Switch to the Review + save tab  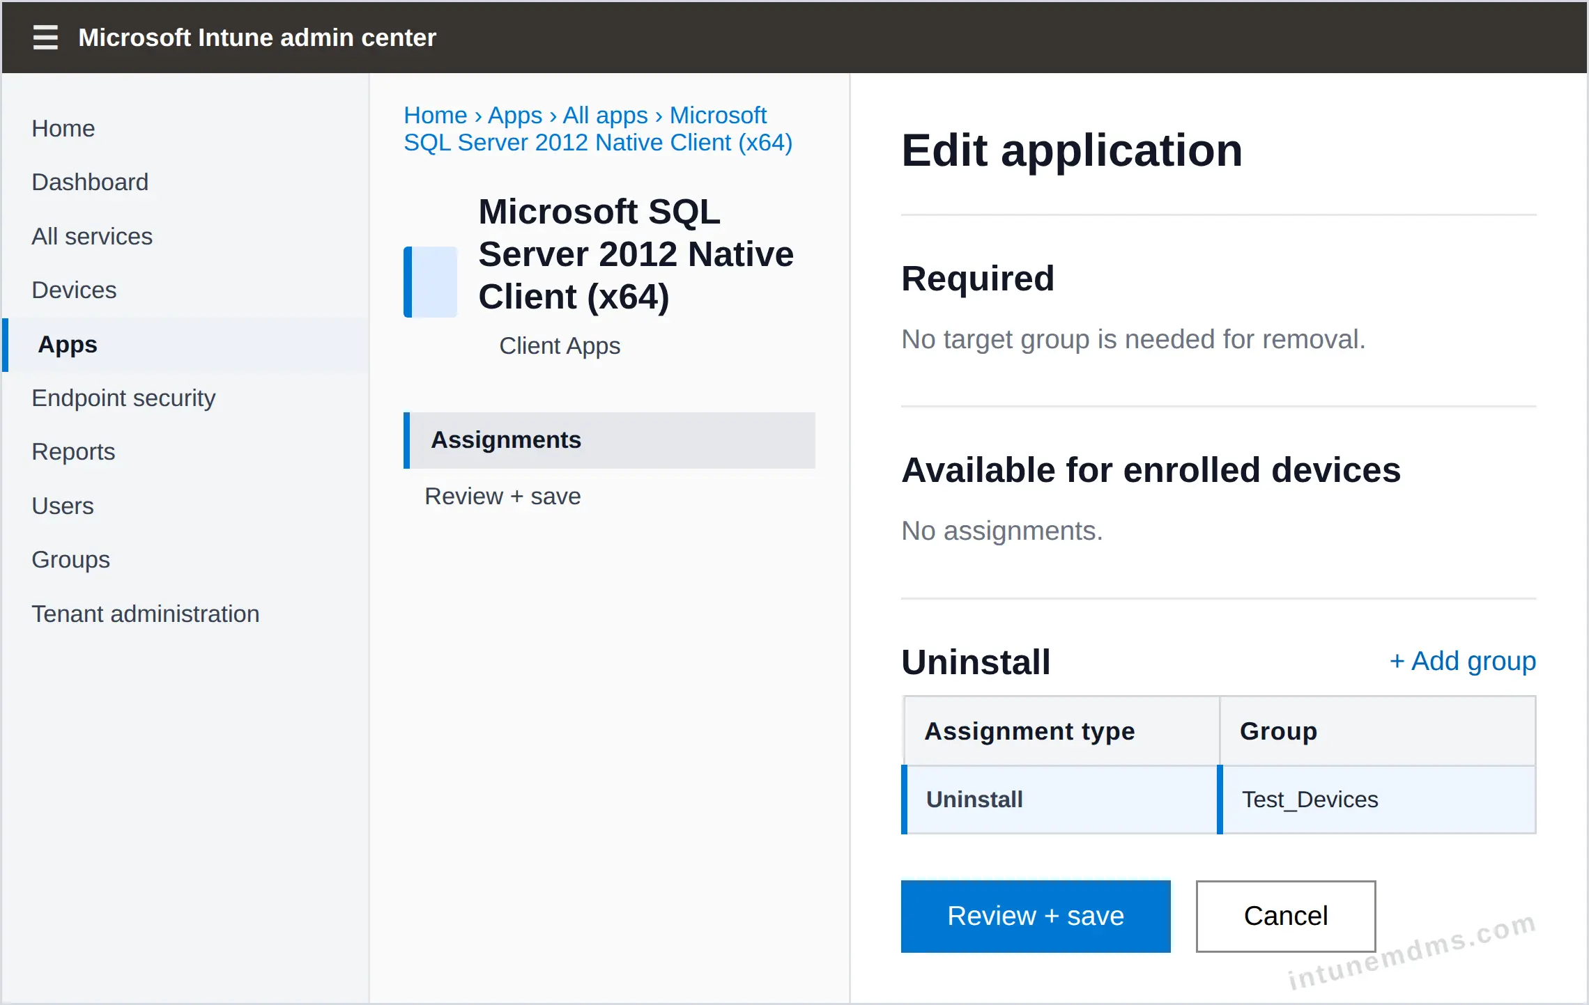[x=502, y=496]
